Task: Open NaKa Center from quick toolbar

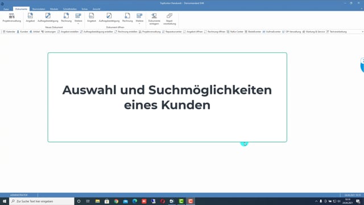Action: [235, 32]
